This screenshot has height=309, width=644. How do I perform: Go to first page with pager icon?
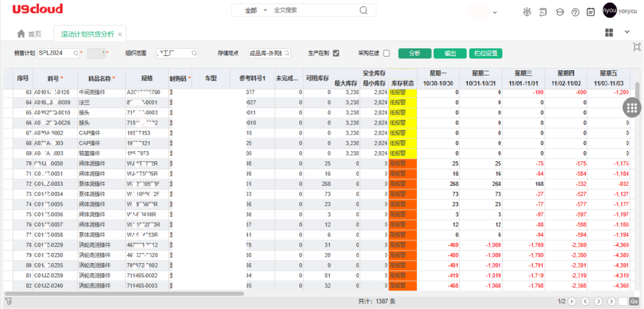(x=572, y=301)
